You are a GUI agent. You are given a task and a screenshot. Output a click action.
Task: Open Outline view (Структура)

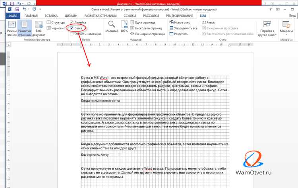[56, 22]
